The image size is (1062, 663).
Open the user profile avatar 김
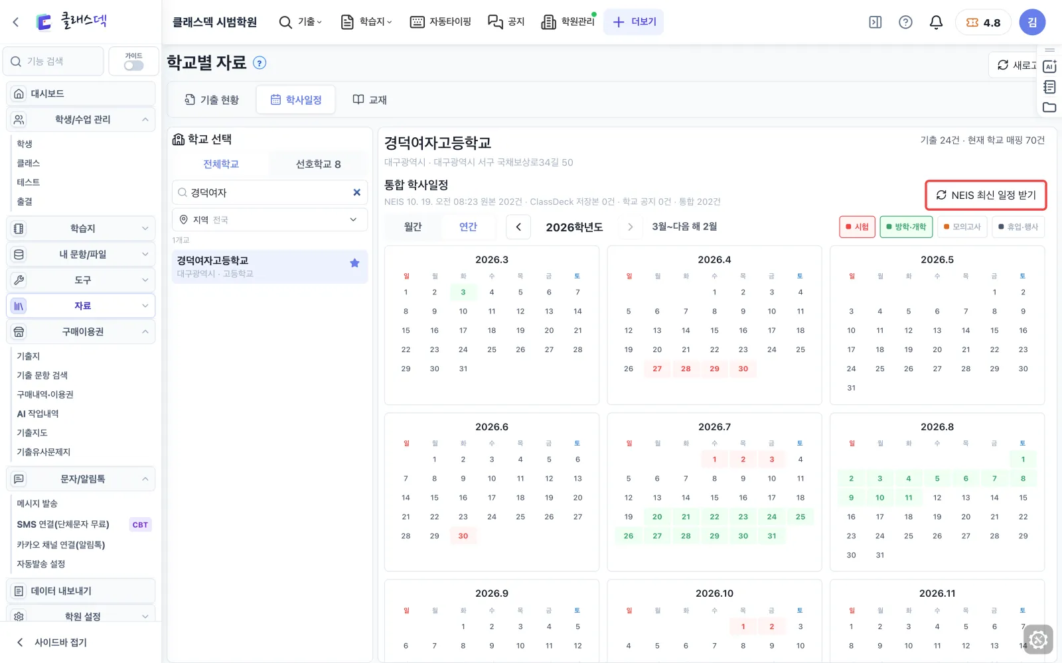point(1032,23)
